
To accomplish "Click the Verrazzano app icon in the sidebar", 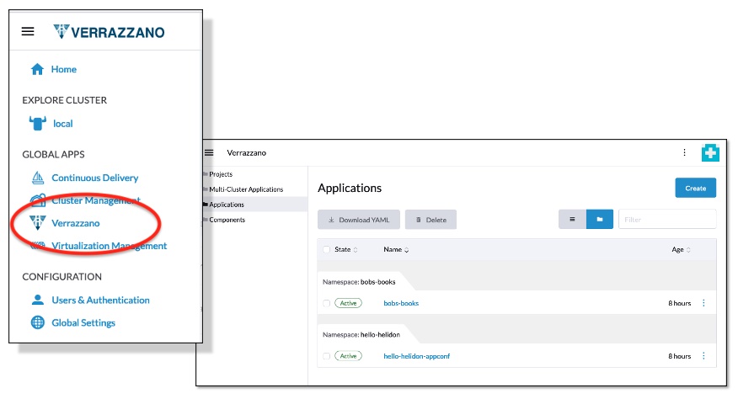I will point(38,222).
